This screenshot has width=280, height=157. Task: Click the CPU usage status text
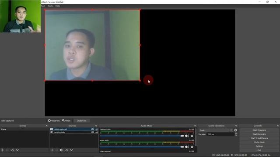click(261, 155)
